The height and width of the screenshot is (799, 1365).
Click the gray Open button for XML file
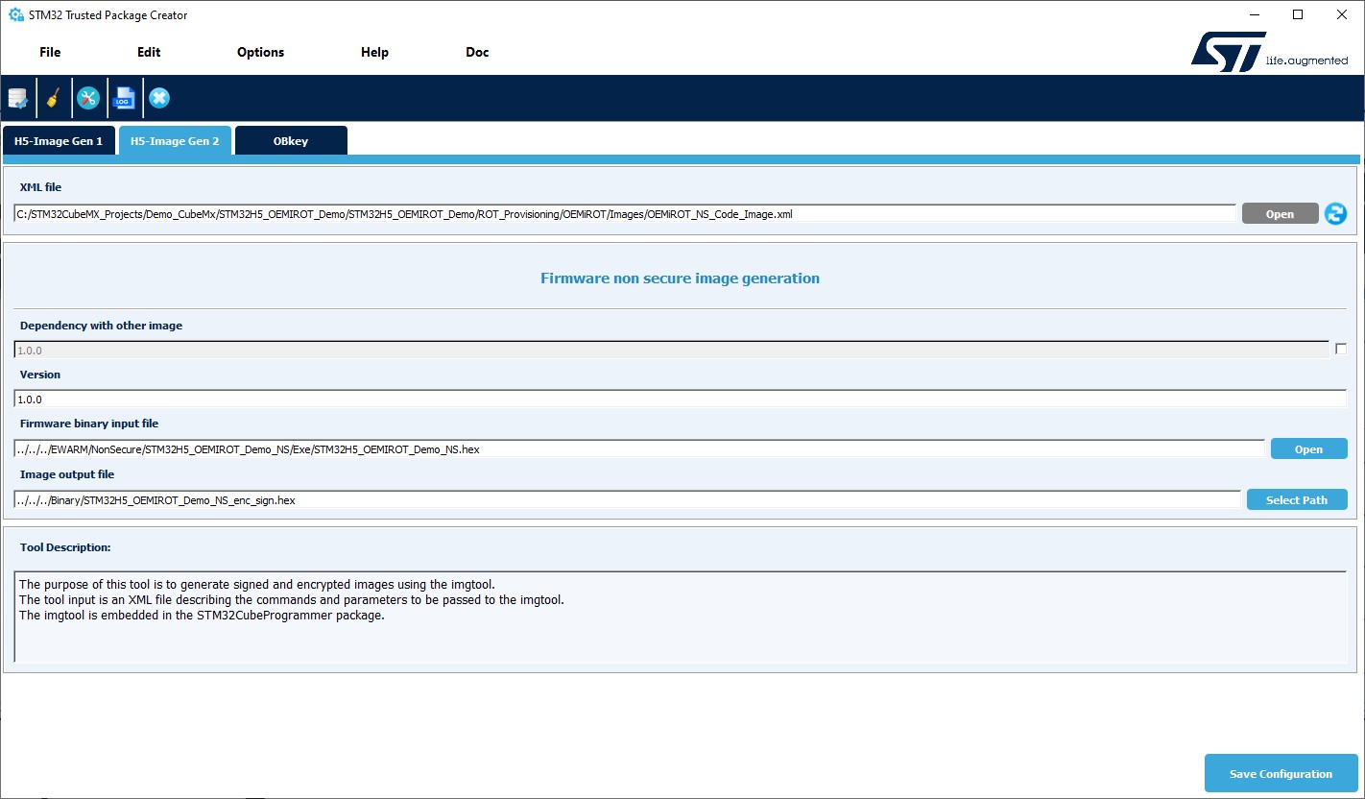click(1280, 214)
